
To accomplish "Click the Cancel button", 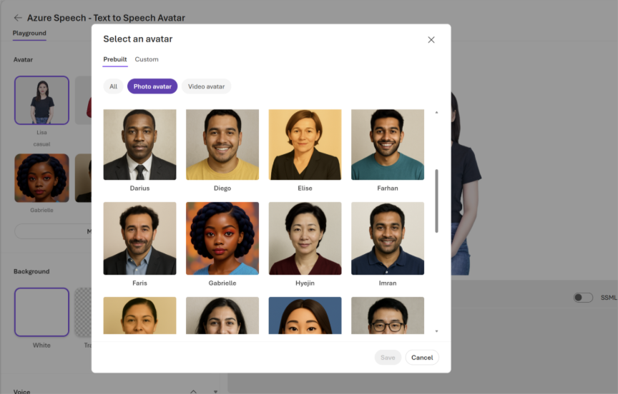I will coord(422,358).
